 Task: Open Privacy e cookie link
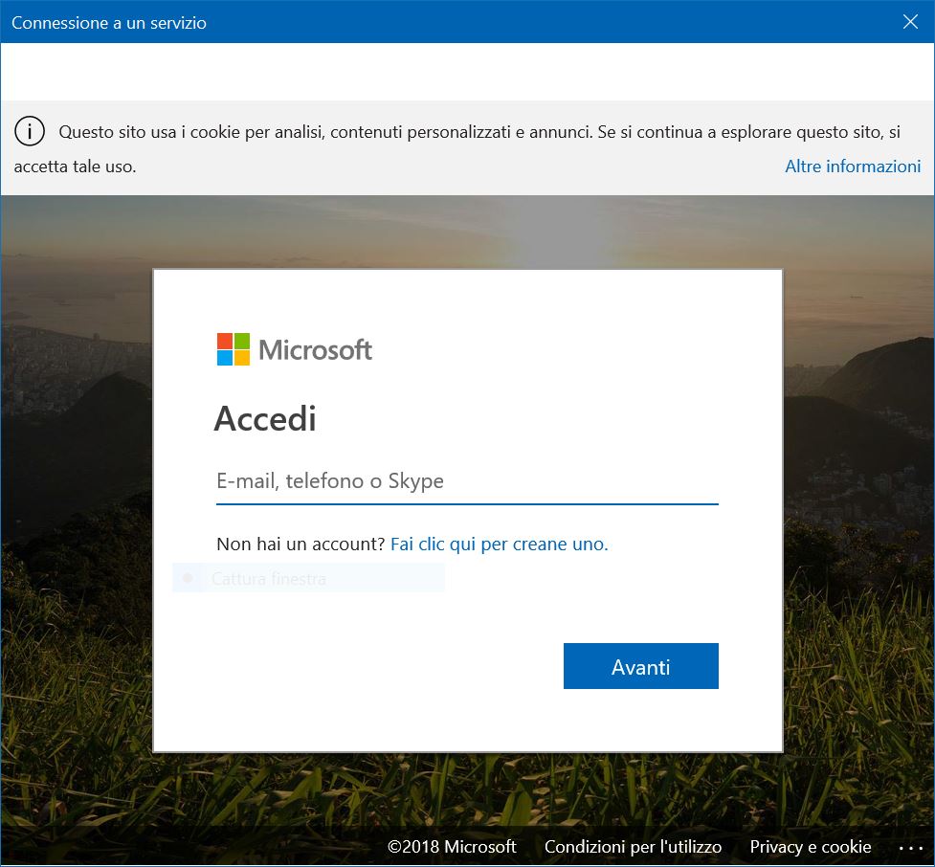811,847
